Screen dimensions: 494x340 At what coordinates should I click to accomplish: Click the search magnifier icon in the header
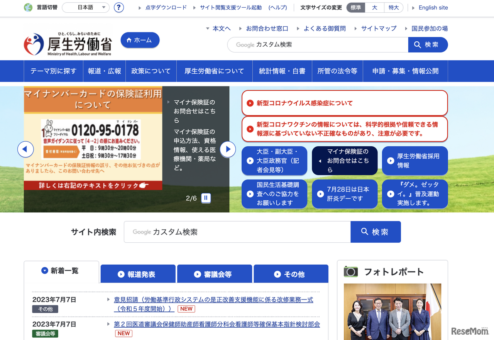(417, 44)
